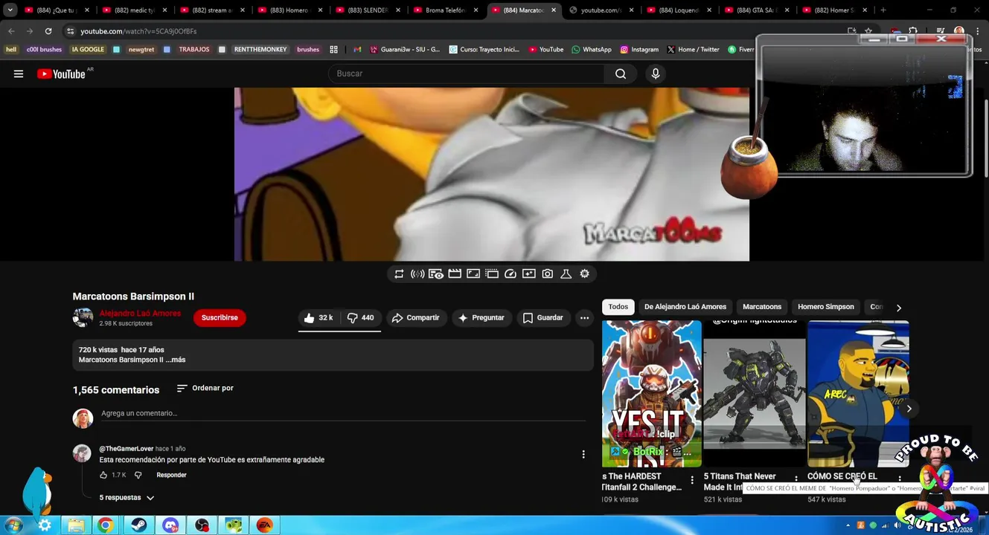The width and height of the screenshot is (989, 535).
Task: Open the options menu on TheGamerLover's comment
Action: (583, 454)
